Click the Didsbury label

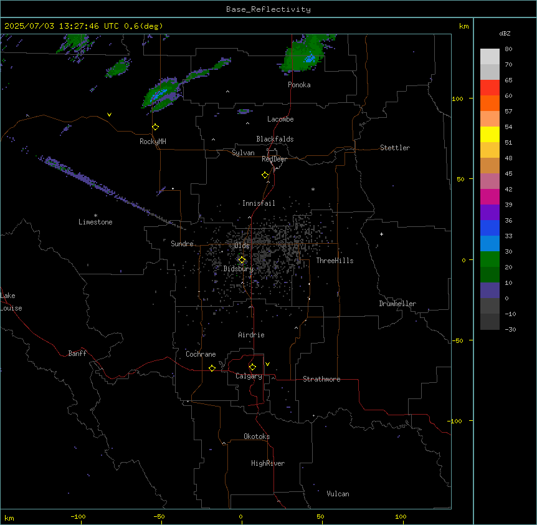pyautogui.click(x=239, y=269)
